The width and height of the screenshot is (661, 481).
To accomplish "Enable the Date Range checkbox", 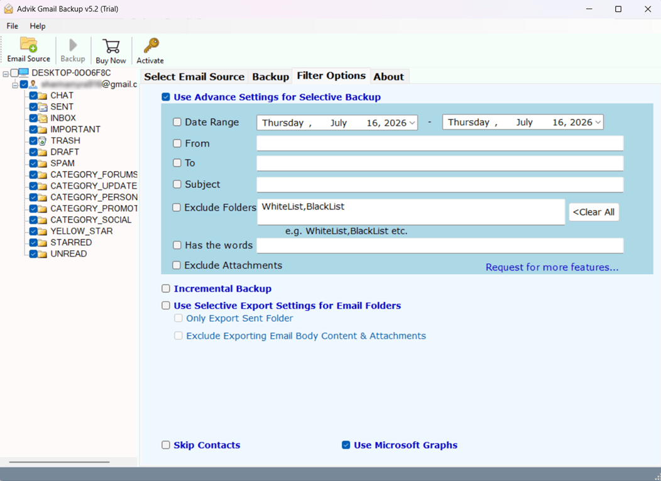I will pyautogui.click(x=177, y=122).
